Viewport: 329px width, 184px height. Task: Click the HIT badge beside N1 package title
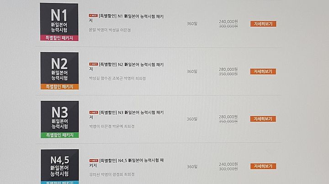click(x=93, y=15)
